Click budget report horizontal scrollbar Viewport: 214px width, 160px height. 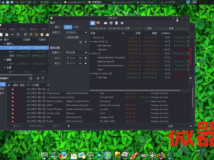click(135, 90)
